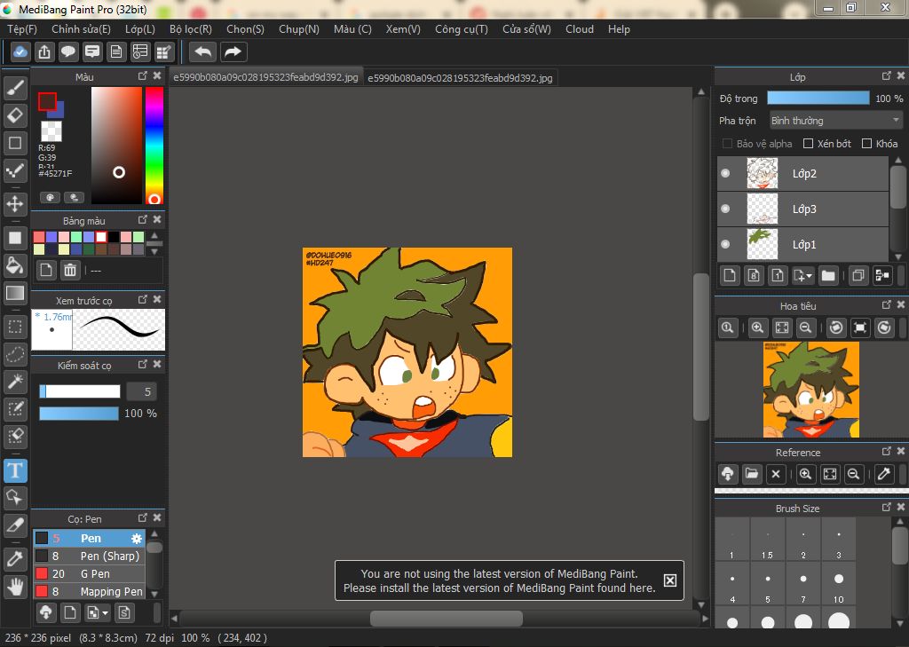Select the Hand tool
The image size is (909, 647).
[x=15, y=587]
